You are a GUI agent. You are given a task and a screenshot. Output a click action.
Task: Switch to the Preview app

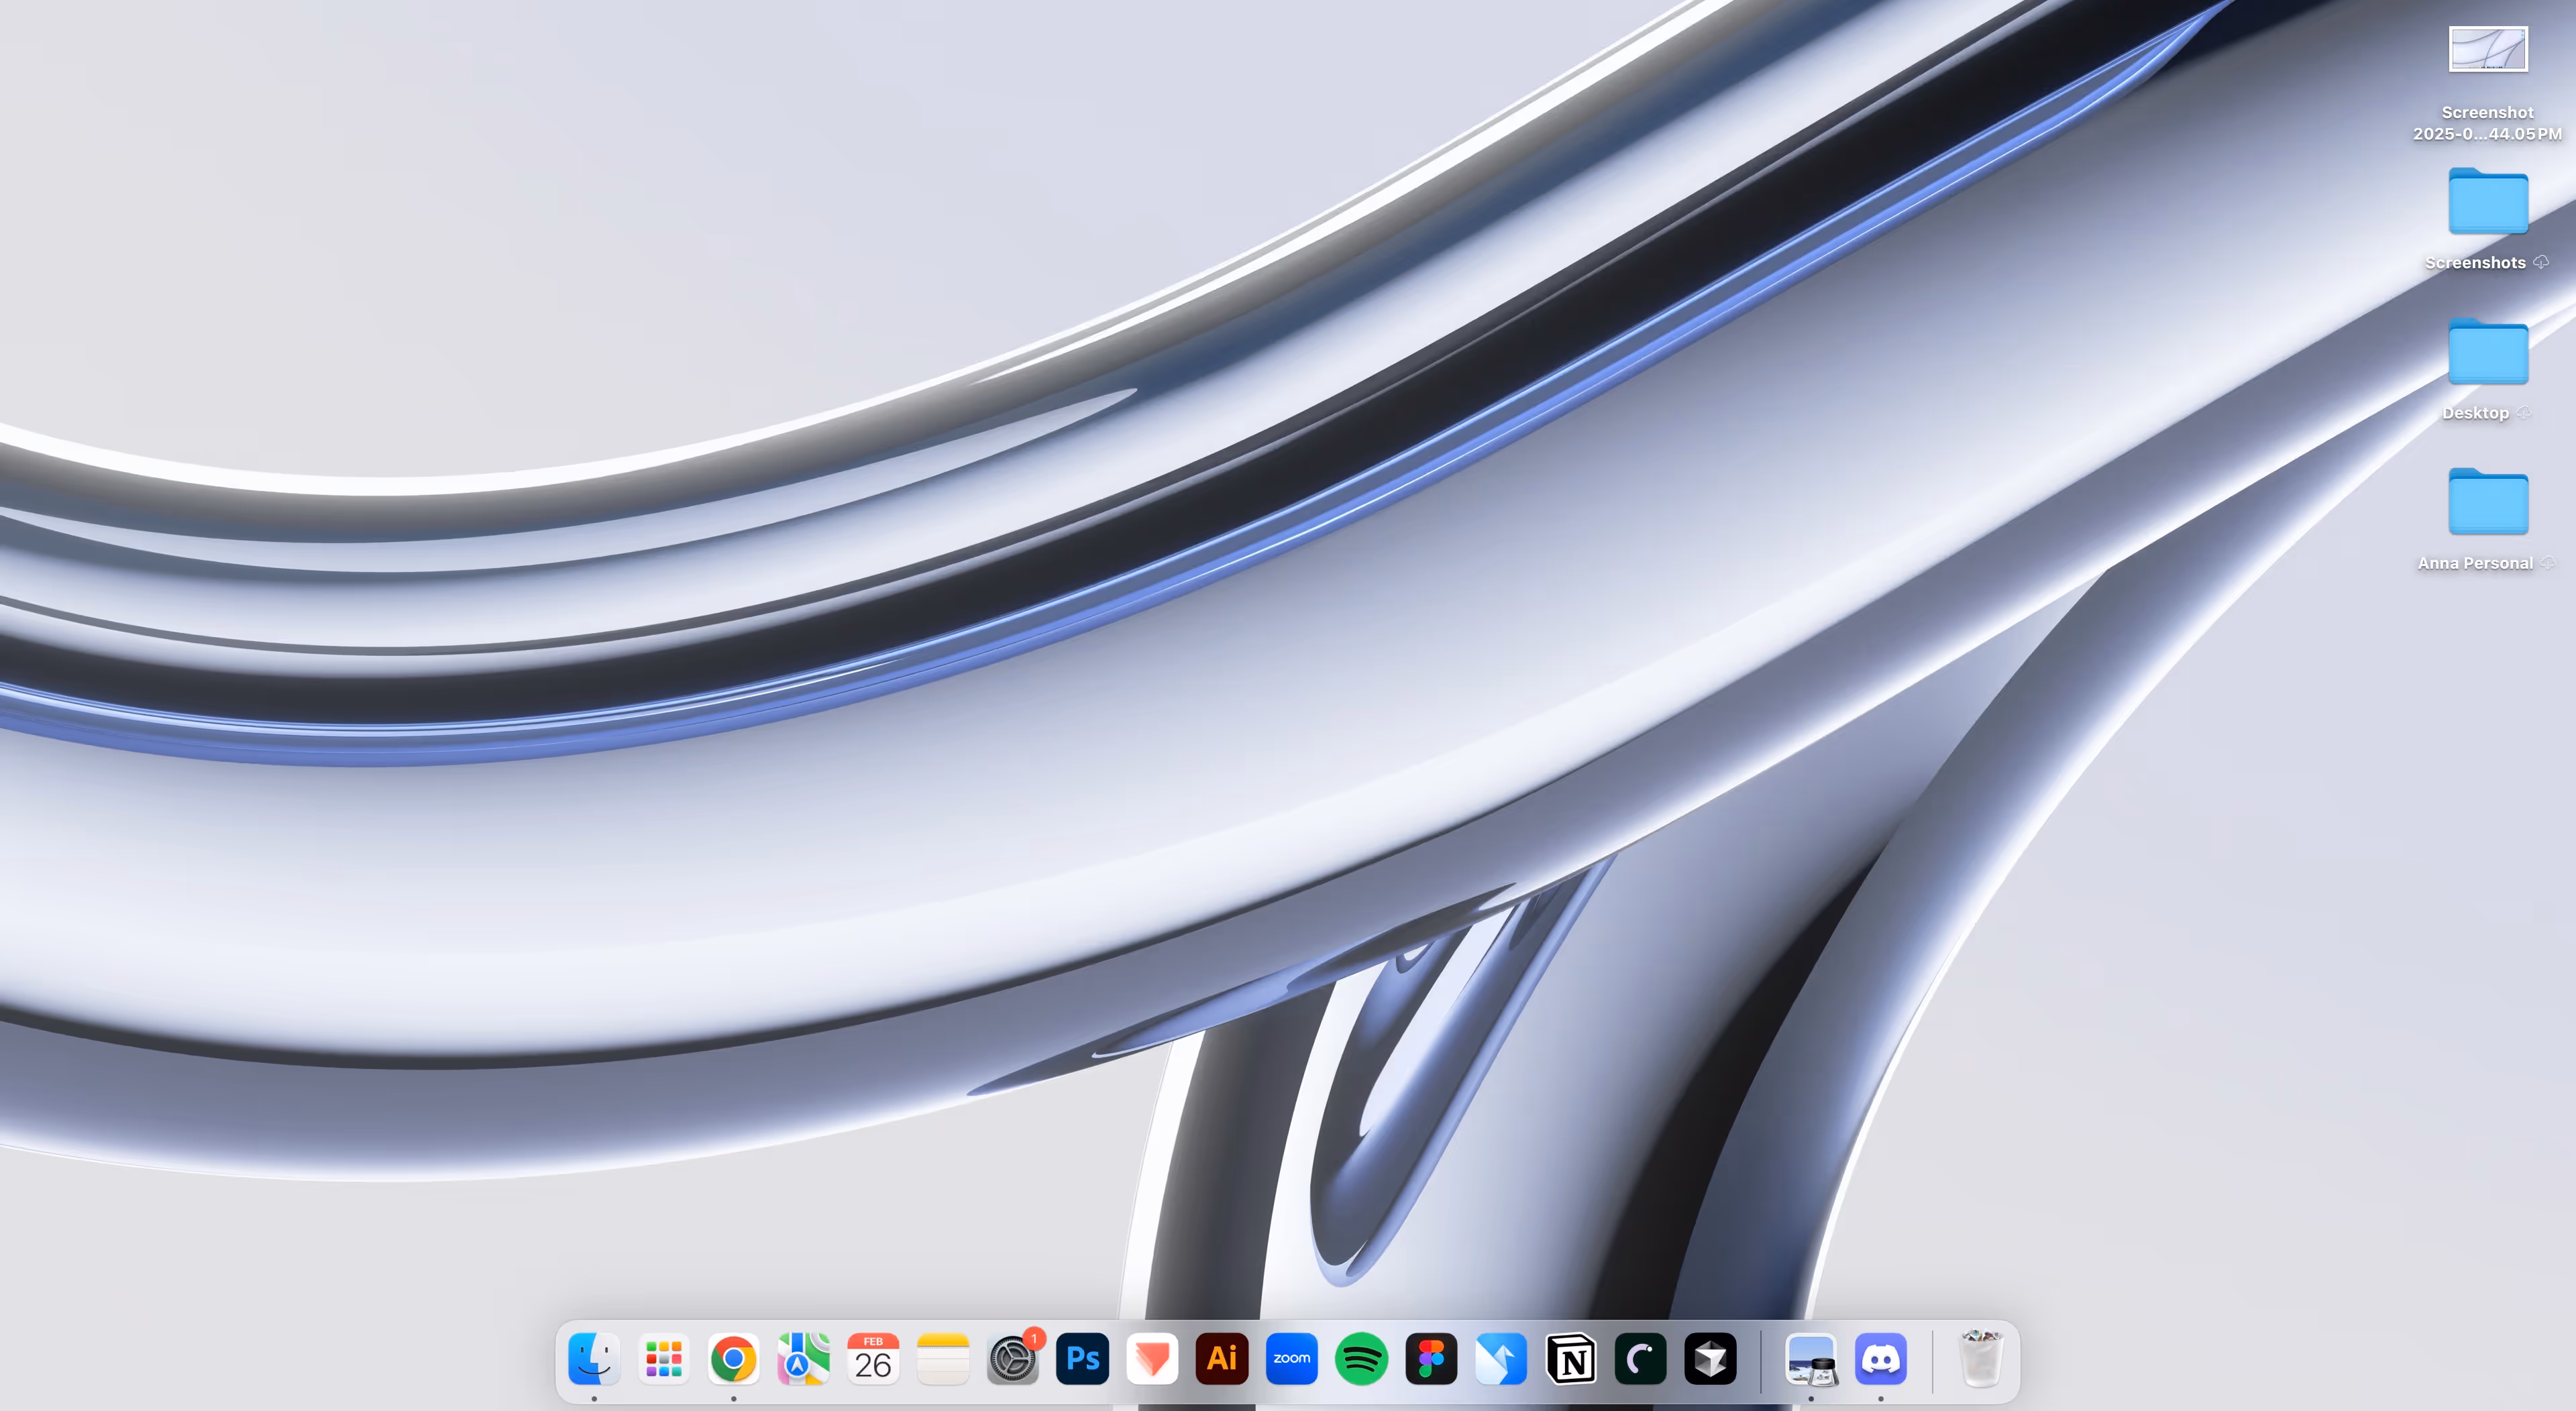(x=1811, y=1358)
